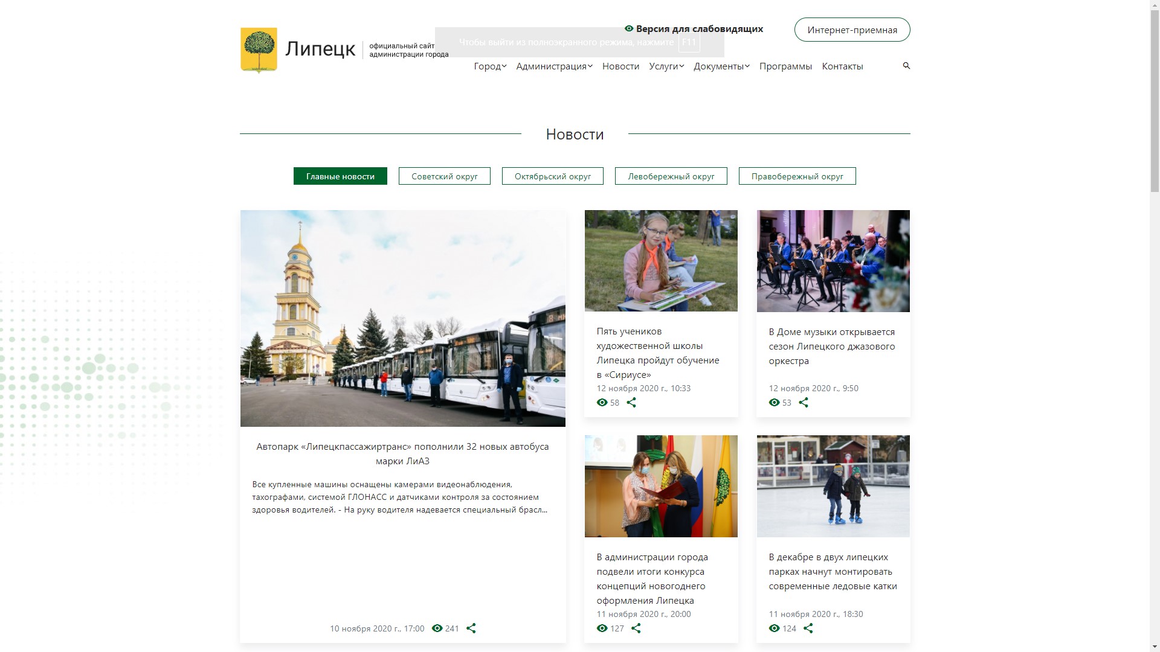Share the New Year design contest article
The image size is (1160, 652).
click(636, 628)
